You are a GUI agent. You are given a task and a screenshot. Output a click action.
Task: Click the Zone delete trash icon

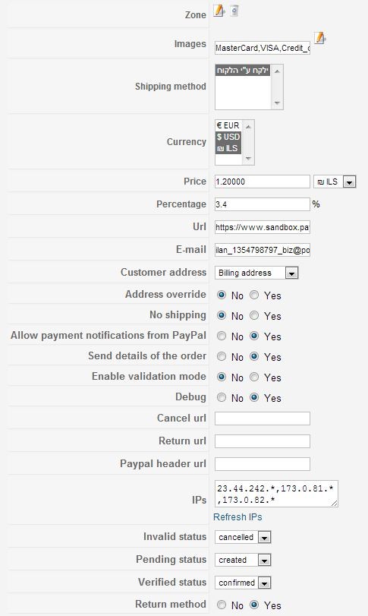point(234,11)
